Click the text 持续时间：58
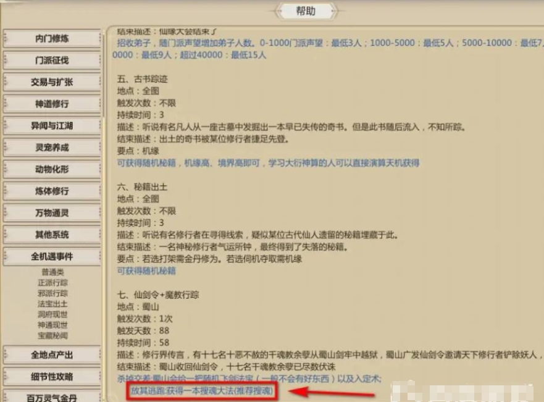 click(143, 343)
